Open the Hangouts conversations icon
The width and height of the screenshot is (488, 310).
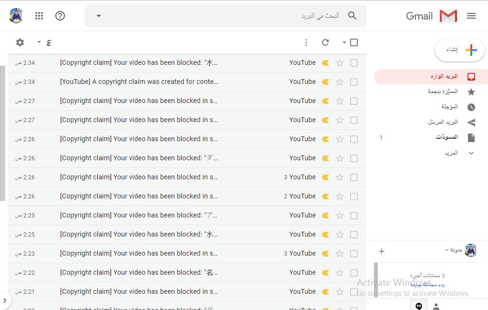[x=419, y=306]
